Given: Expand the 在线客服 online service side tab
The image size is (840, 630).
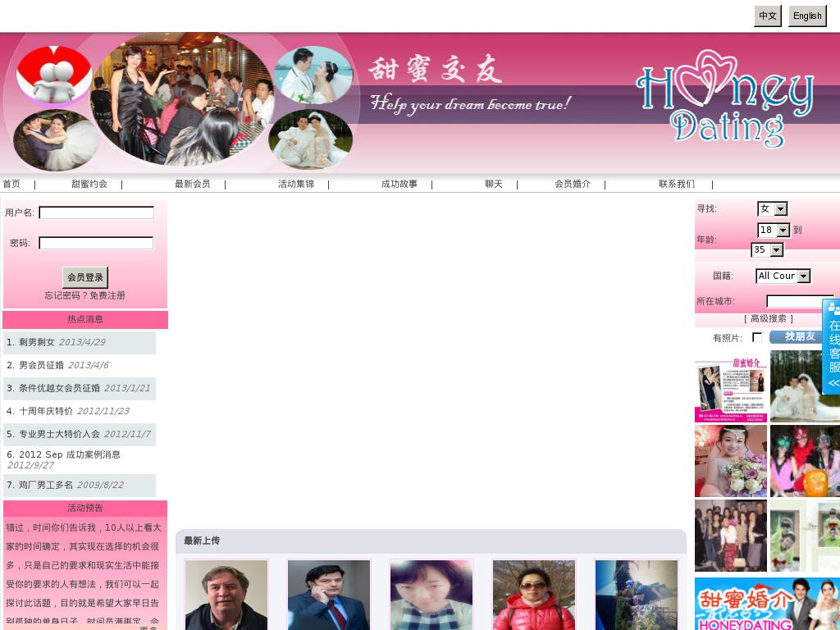Looking at the screenshot, I should pyautogui.click(x=832, y=347).
